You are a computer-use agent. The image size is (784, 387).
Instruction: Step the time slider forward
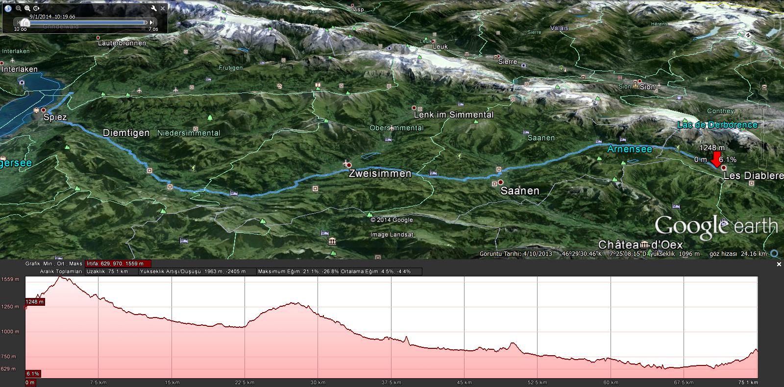point(152,23)
